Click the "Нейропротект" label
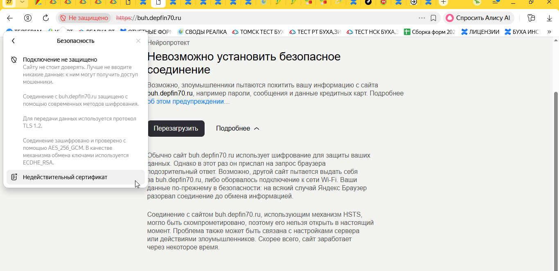559x271 pixels. pos(169,42)
